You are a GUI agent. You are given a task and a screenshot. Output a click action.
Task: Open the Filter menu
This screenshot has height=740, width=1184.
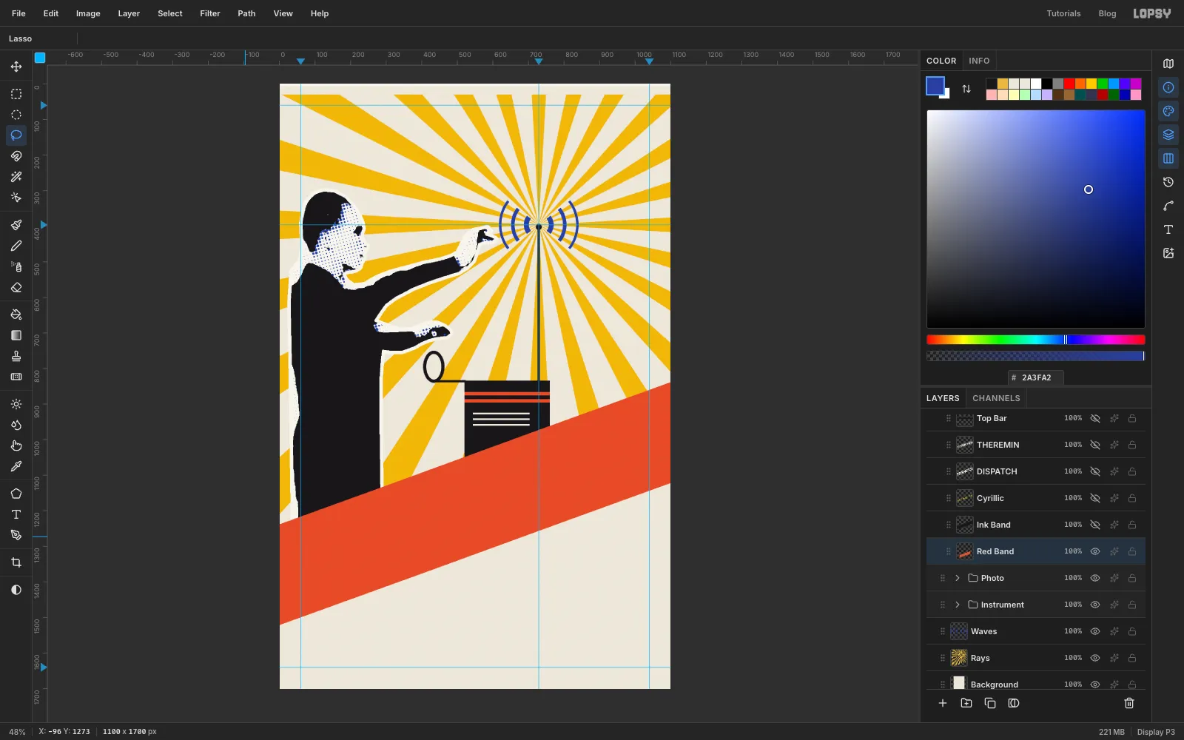tap(210, 13)
